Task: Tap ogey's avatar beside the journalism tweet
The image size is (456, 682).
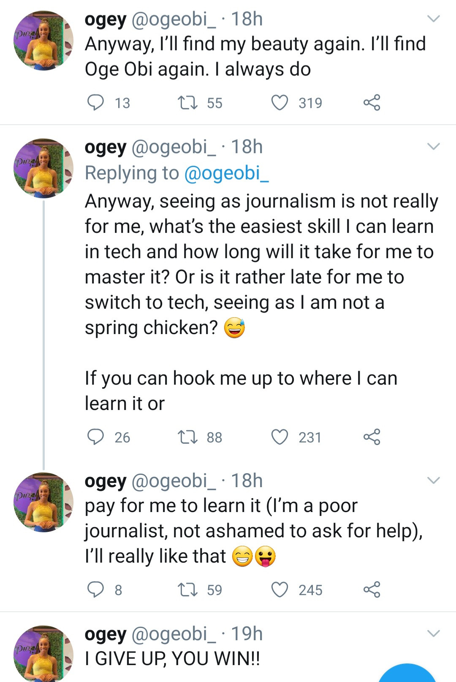Action: (43, 168)
